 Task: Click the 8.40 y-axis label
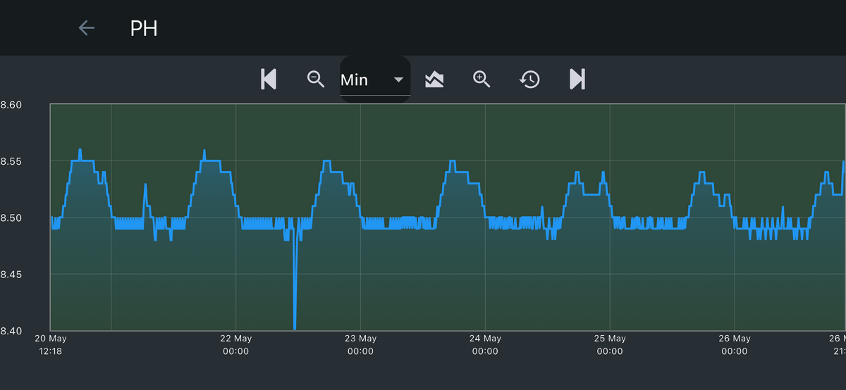tap(11, 330)
